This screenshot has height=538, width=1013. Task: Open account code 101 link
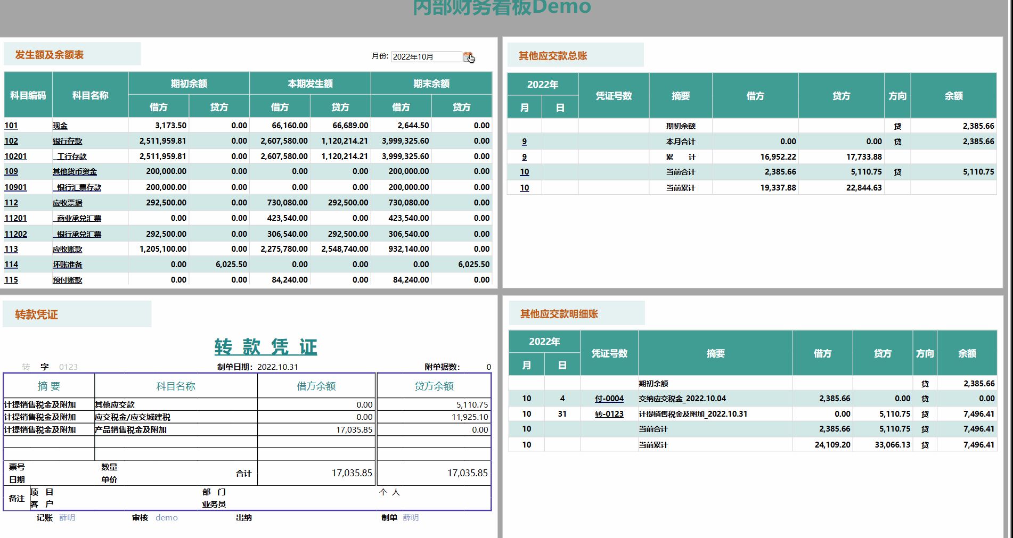(x=11, y=126)
